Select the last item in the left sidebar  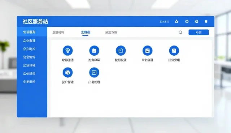click(x=29, y=82)
